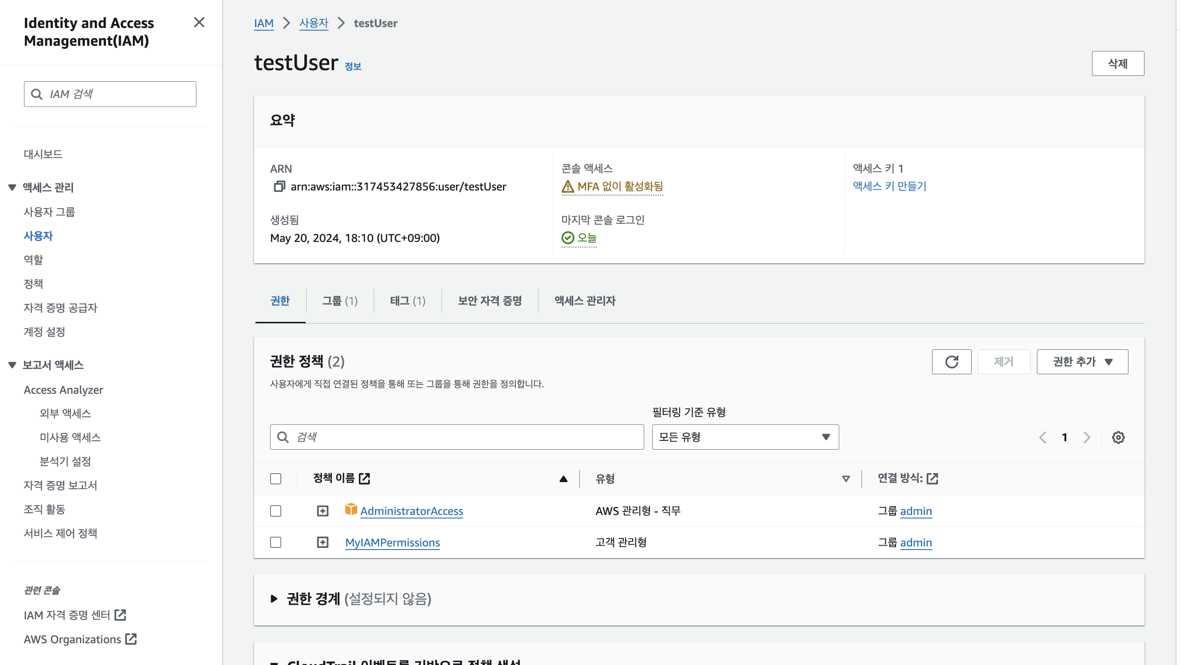
Task: Close the IAM navigation sidebar
Action: (x=199, y=23)
